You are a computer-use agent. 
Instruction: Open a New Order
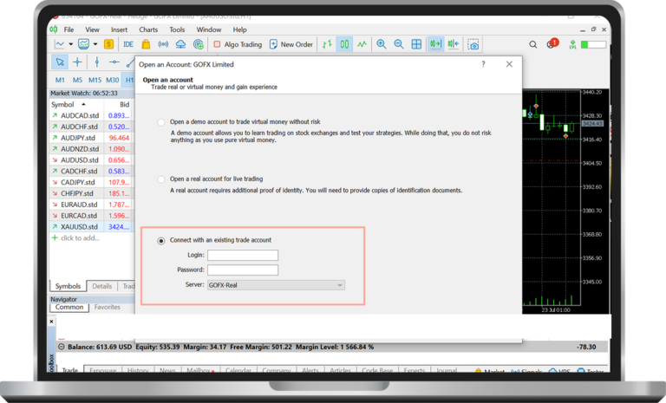(x=291, y=44)
